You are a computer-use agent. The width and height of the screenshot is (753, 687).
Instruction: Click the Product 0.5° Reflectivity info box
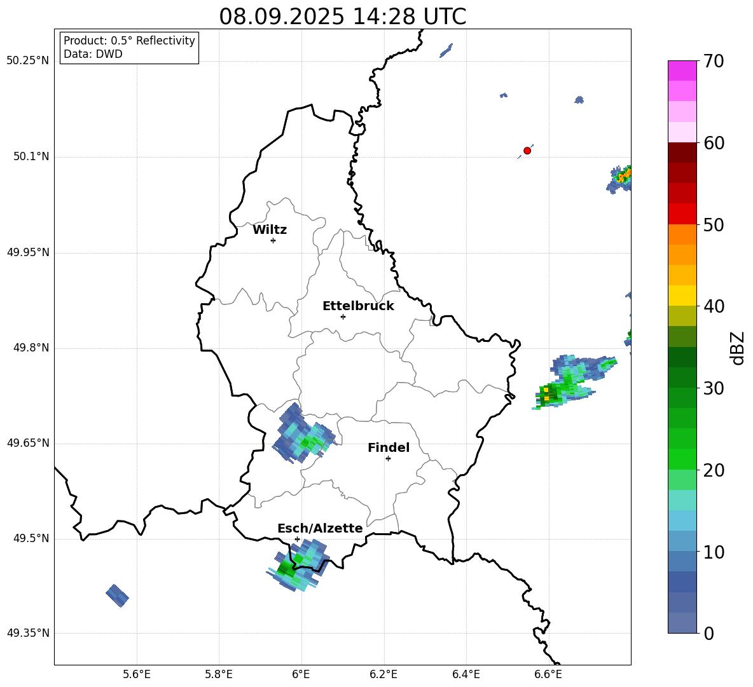point(129,48)
